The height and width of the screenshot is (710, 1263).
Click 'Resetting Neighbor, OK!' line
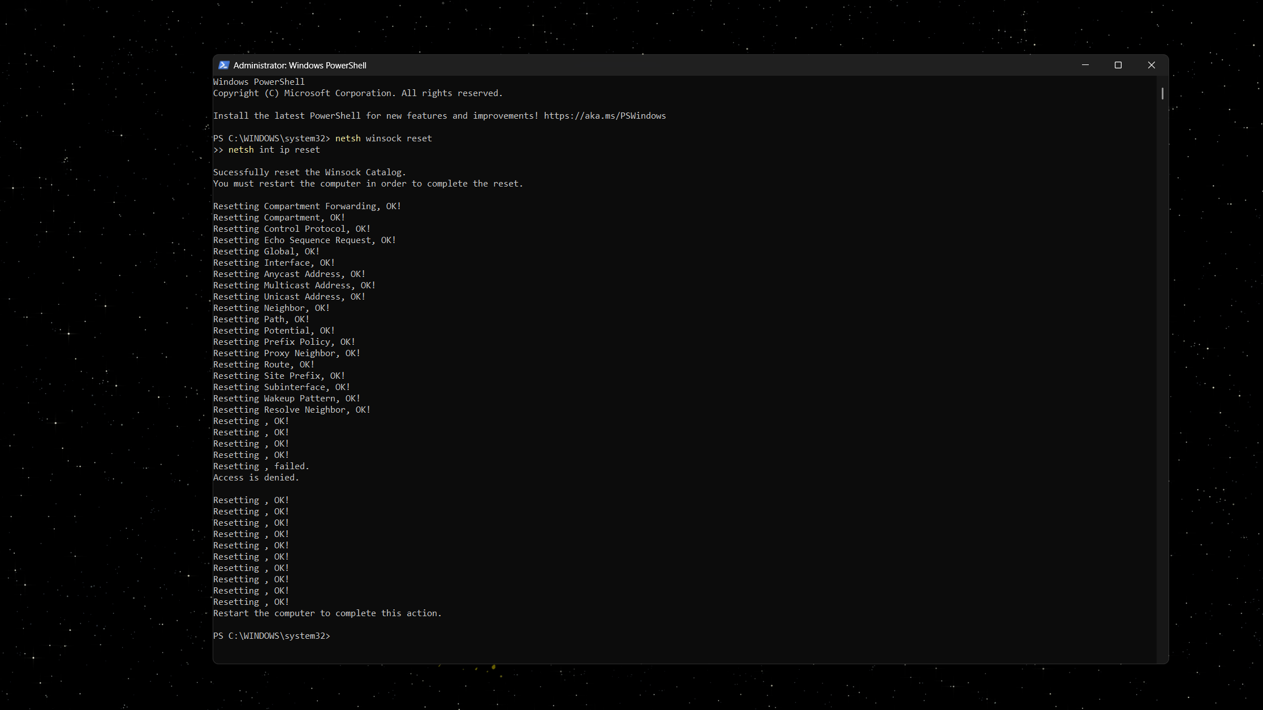(271, 308)
